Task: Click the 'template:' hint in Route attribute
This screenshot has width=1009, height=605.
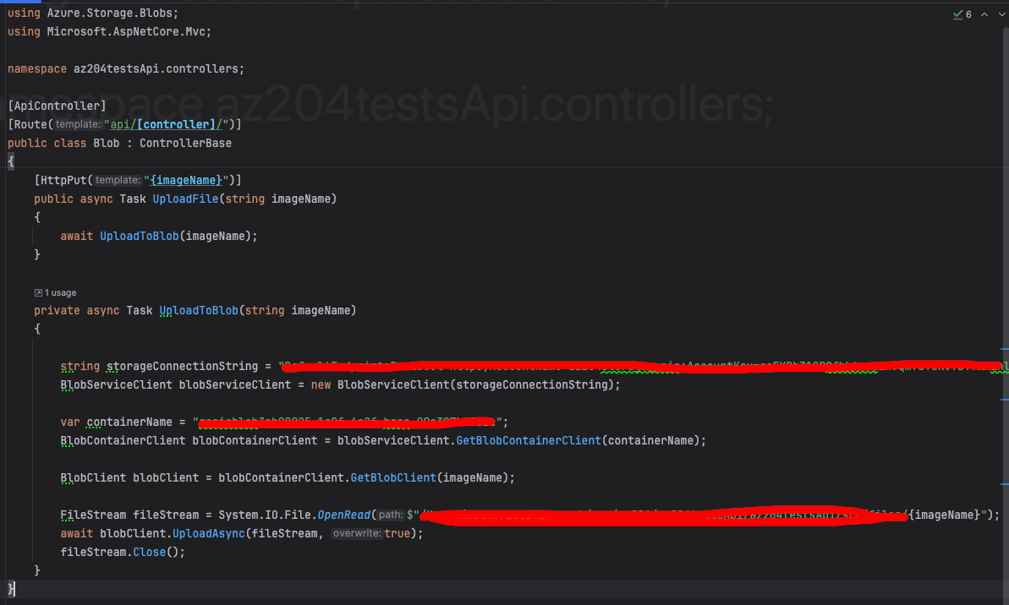Action: 78,124
